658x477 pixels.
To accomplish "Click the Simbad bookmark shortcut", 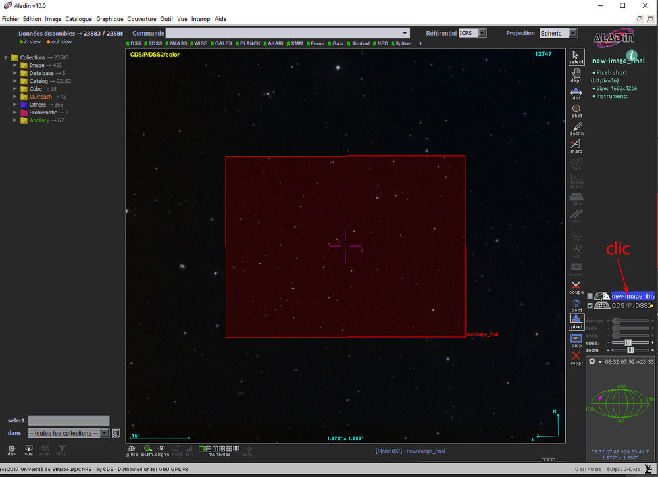I will (x=360, y=43).
